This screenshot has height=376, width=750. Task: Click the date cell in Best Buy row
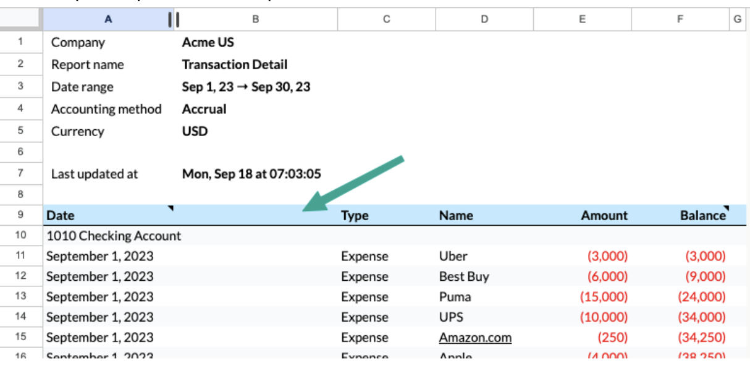pyautogui.click(x=108, y=276)
